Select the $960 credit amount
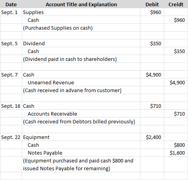Viewport: 188px width, 180px height. (179, 20)
